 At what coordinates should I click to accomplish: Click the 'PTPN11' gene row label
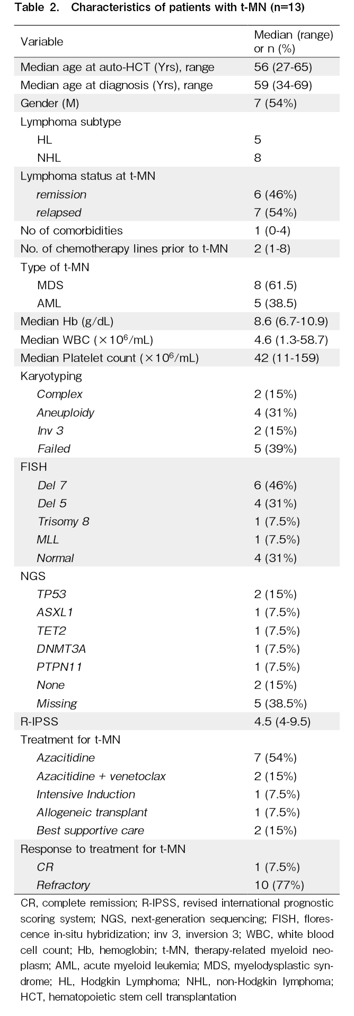(x=59, y=667)
